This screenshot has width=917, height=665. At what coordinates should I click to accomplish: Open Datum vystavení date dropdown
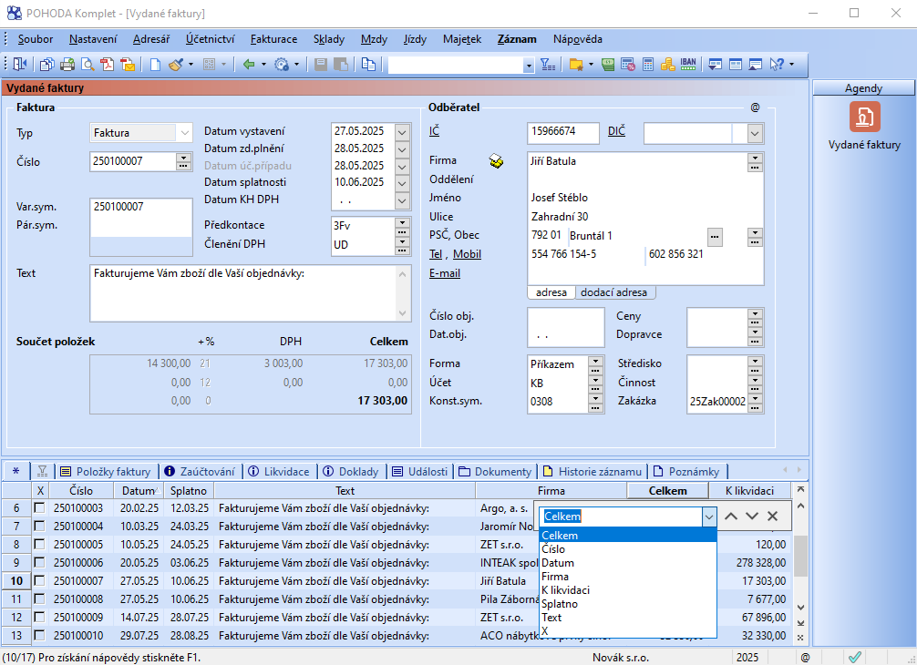click(x=402, y=132)
